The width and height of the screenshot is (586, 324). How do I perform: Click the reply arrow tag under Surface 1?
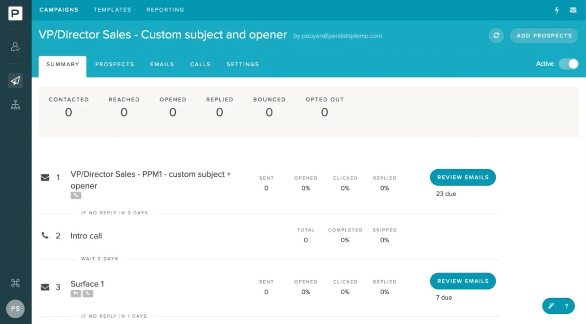point(76,294)
